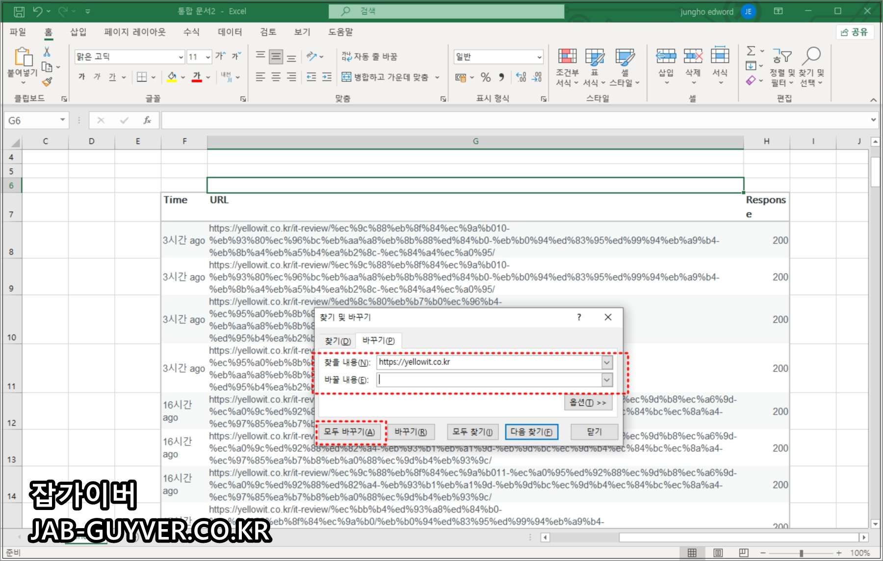Click the AutoSum sigma icon
883x561 pixels.
(751, 51)
